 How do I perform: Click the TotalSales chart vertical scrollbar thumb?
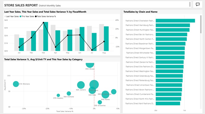(201, 24)
